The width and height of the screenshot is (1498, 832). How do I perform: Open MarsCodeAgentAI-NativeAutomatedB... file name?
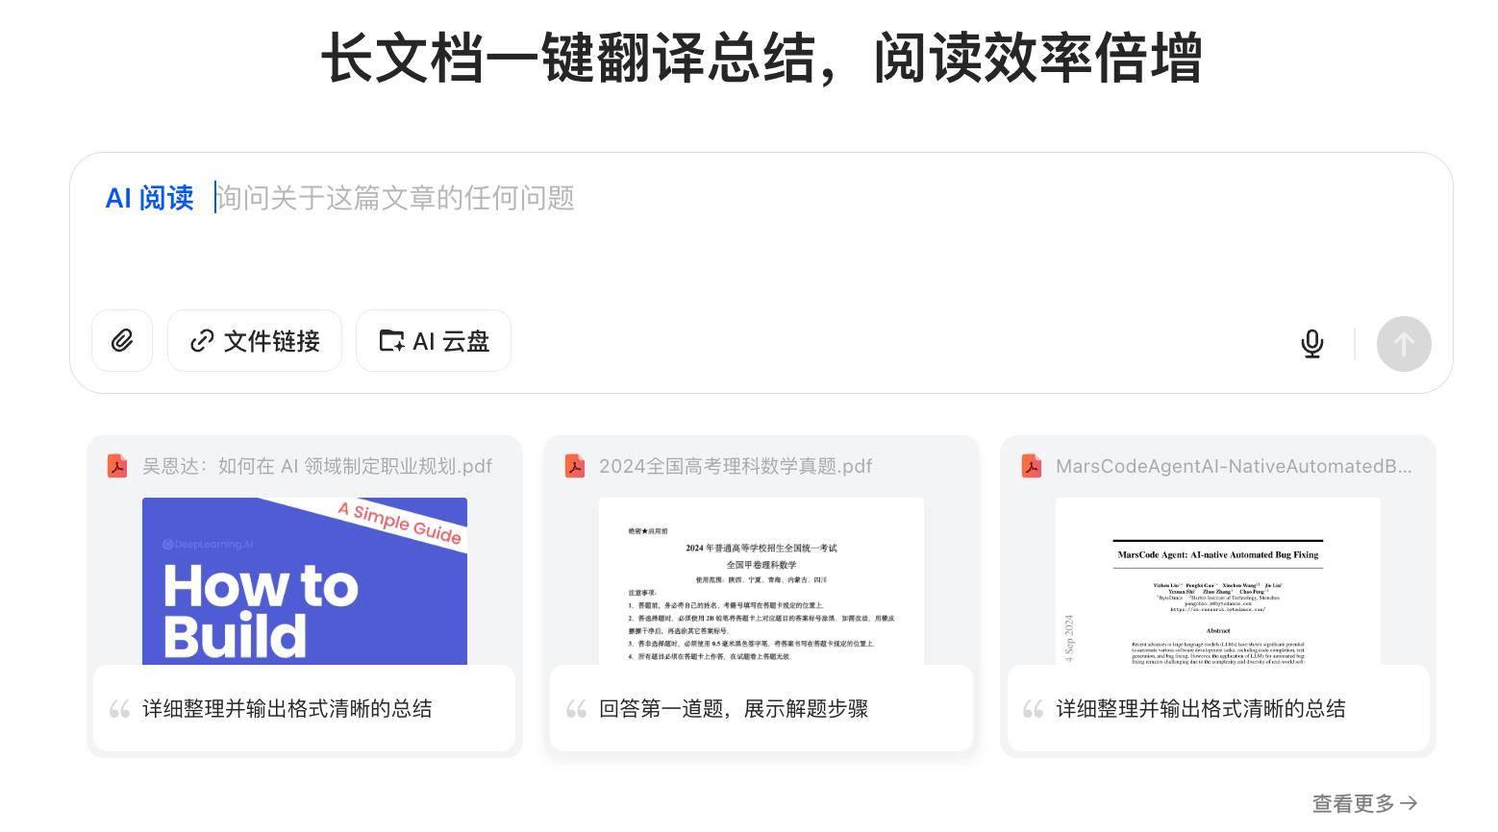pyautogui.click(x=1234, y=466)
